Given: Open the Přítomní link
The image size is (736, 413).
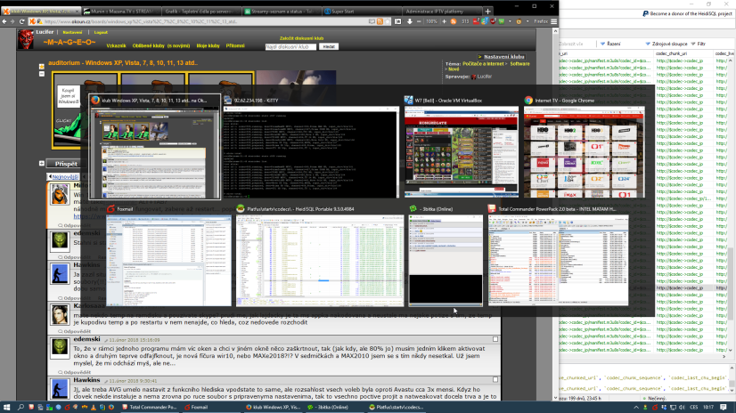Looking at the screenshot, I should [235, 46].
